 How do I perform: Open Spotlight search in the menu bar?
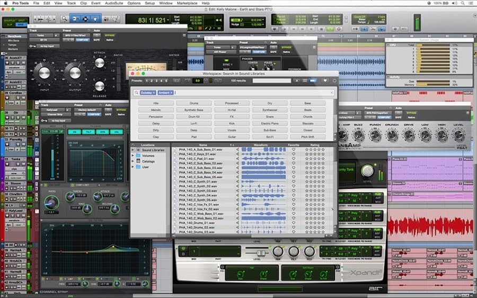pyautogui.click(x=463, y=3)
